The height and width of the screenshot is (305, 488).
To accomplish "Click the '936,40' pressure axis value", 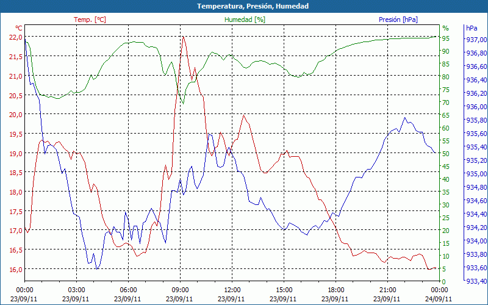I will pos(476,80).
